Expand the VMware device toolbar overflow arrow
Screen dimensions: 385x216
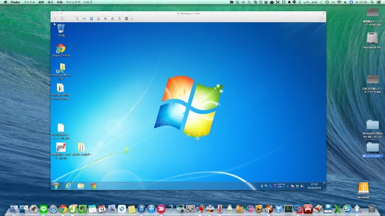pos(132,18)
